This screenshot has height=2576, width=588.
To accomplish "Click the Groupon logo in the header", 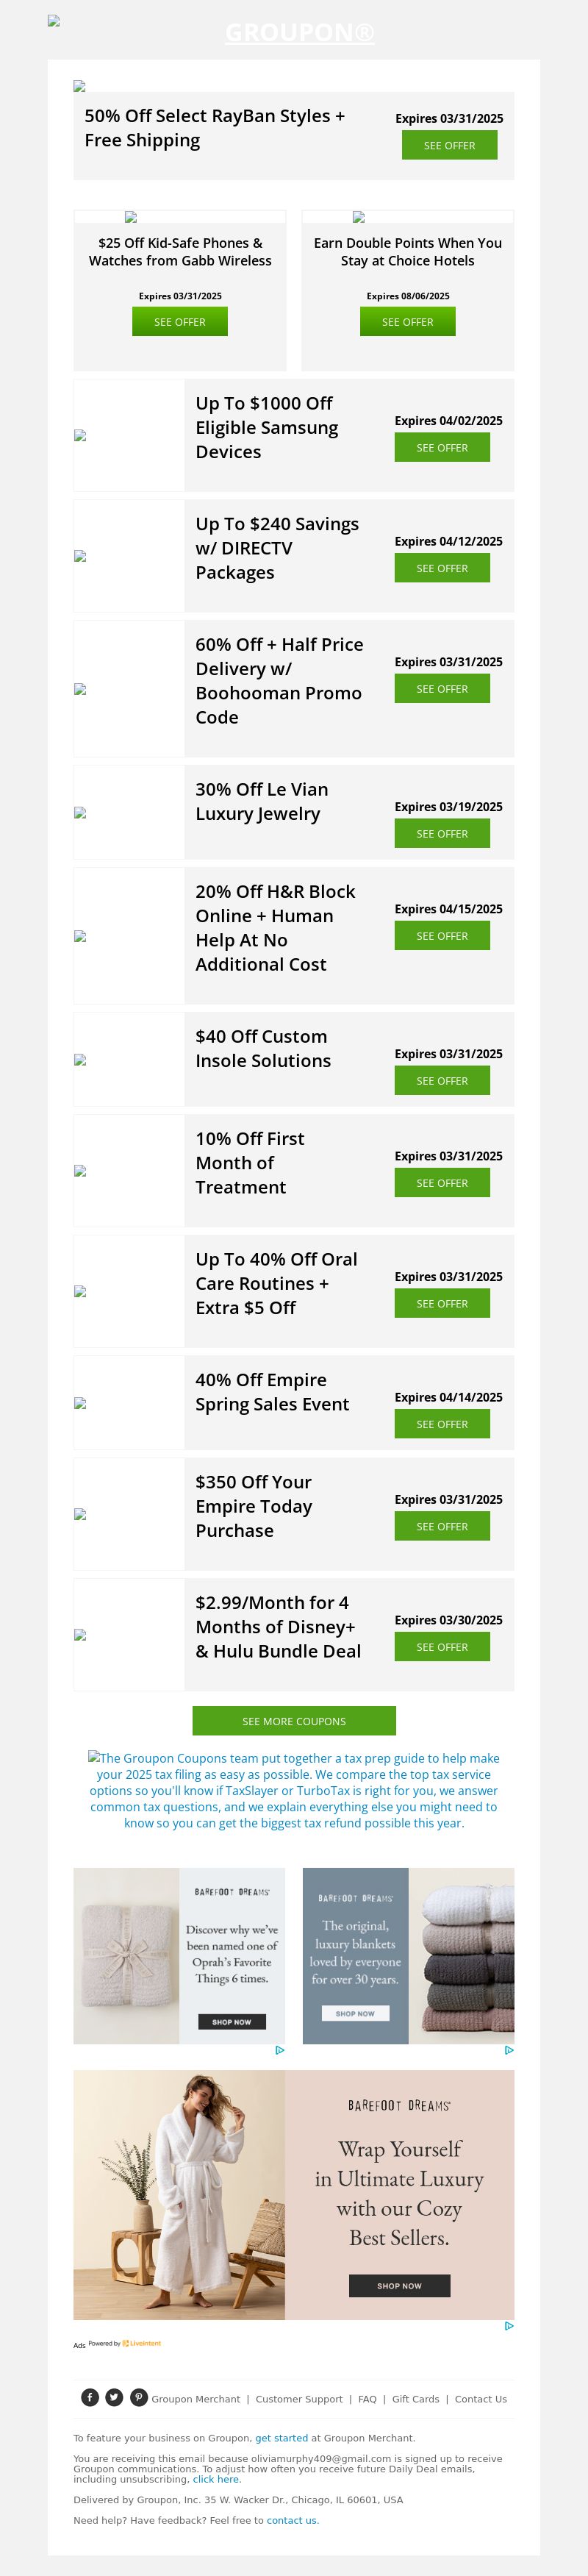I will tap(299, 33).
